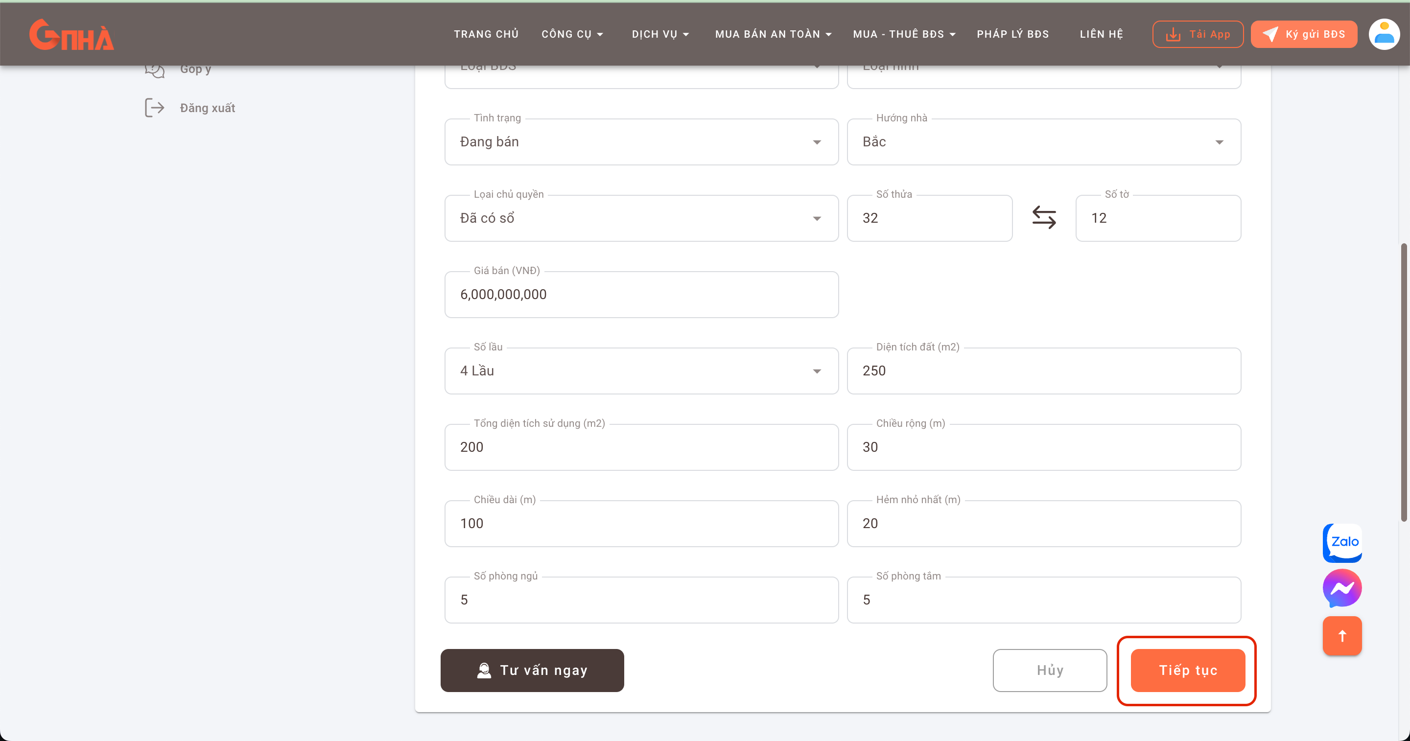Click the Đăng xuất logout icon
This screenshot has width=1410, height=741.
(x=154, y=108)
